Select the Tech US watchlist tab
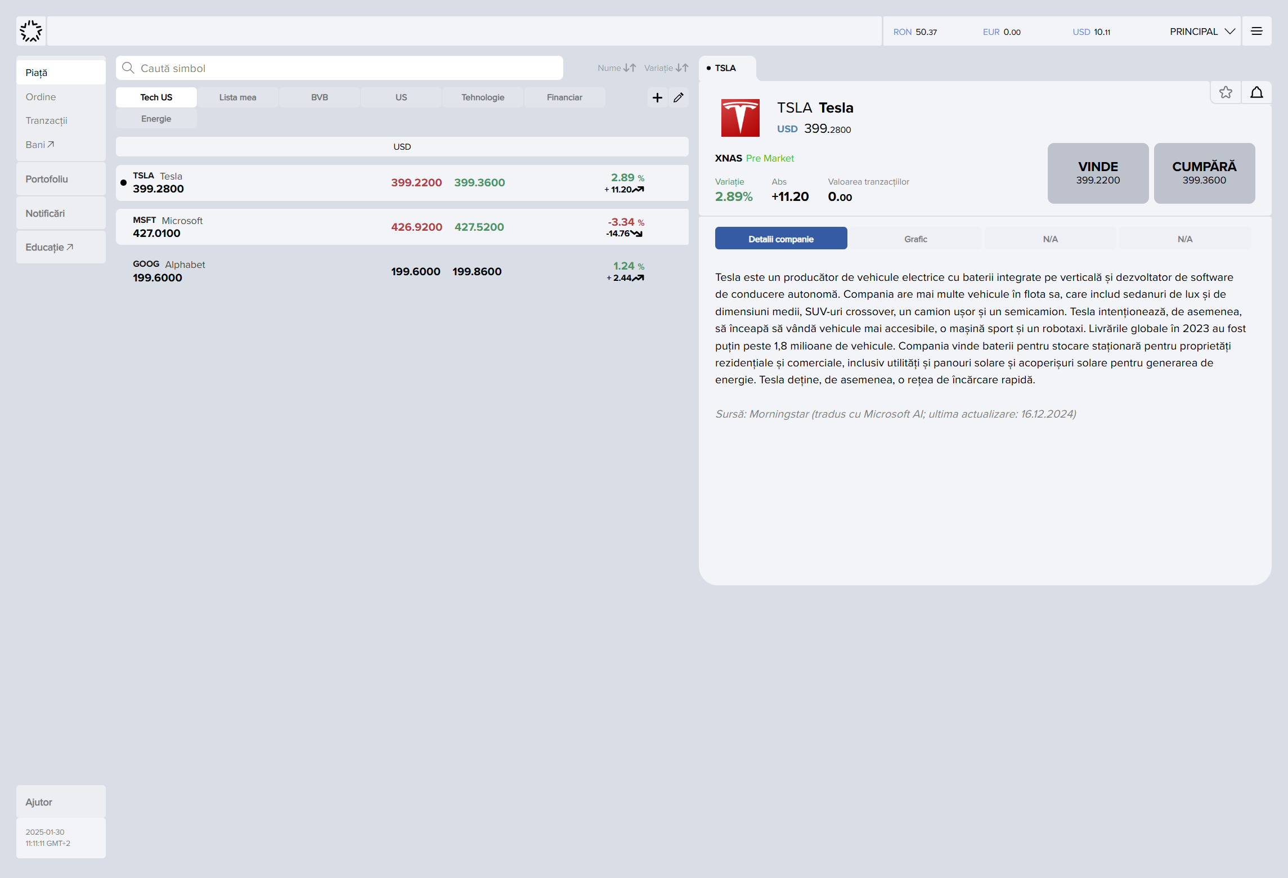The image size is (1288, 878). point(156,97)
